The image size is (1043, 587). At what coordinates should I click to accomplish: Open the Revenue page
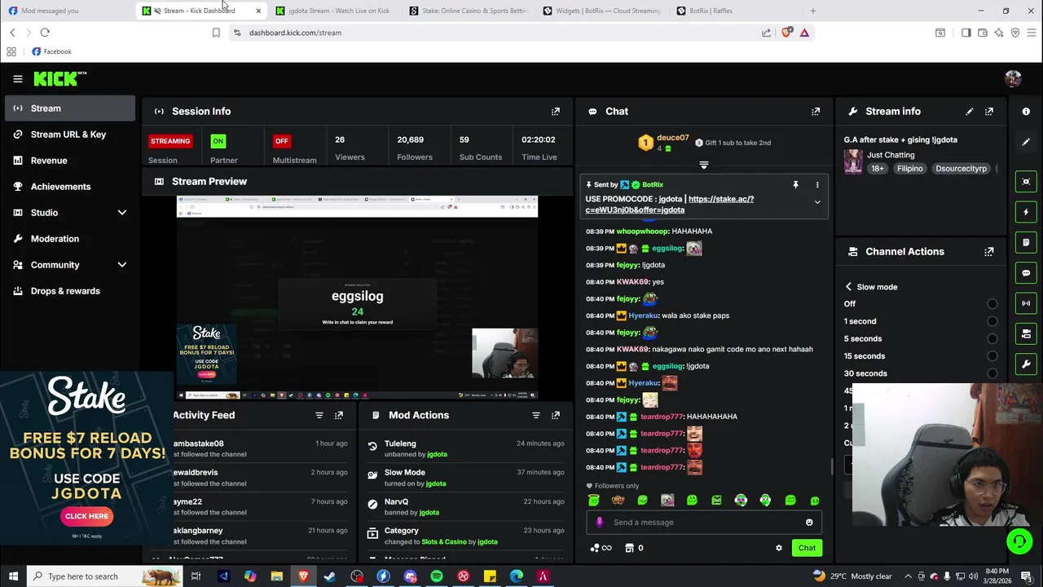(69, 161)
